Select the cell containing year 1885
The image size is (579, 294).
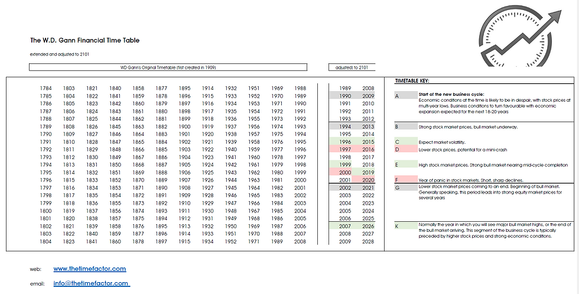pyautogui.click(x=161, y=150)
